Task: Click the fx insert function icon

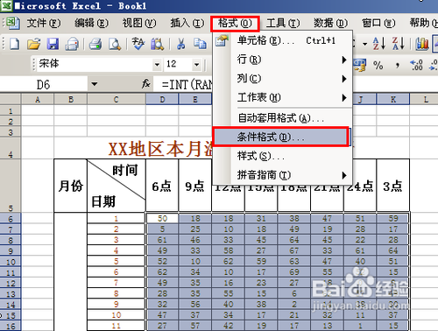Action: coord(145,84)
